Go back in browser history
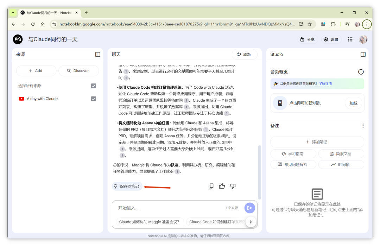Image resolution: width=380 pixels, height=246 pixels. pyautogui.click(x=14, y=24)
